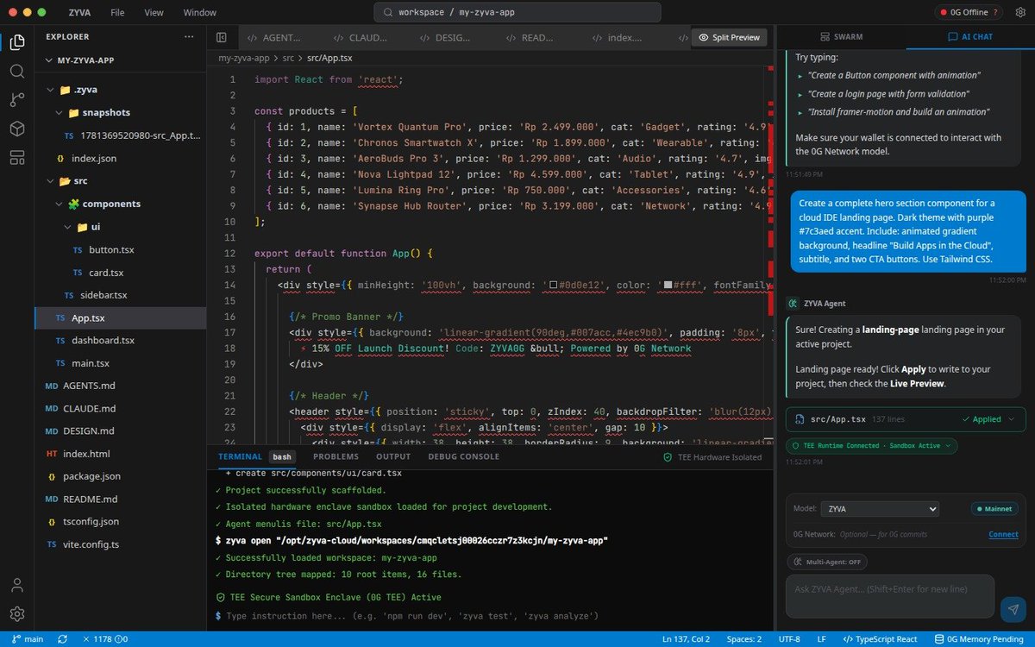Image resolution: width=1035 pixels, height=647 pixels.
Task: Click the Connect link for 0G Network
Action: pos(1003,534)
